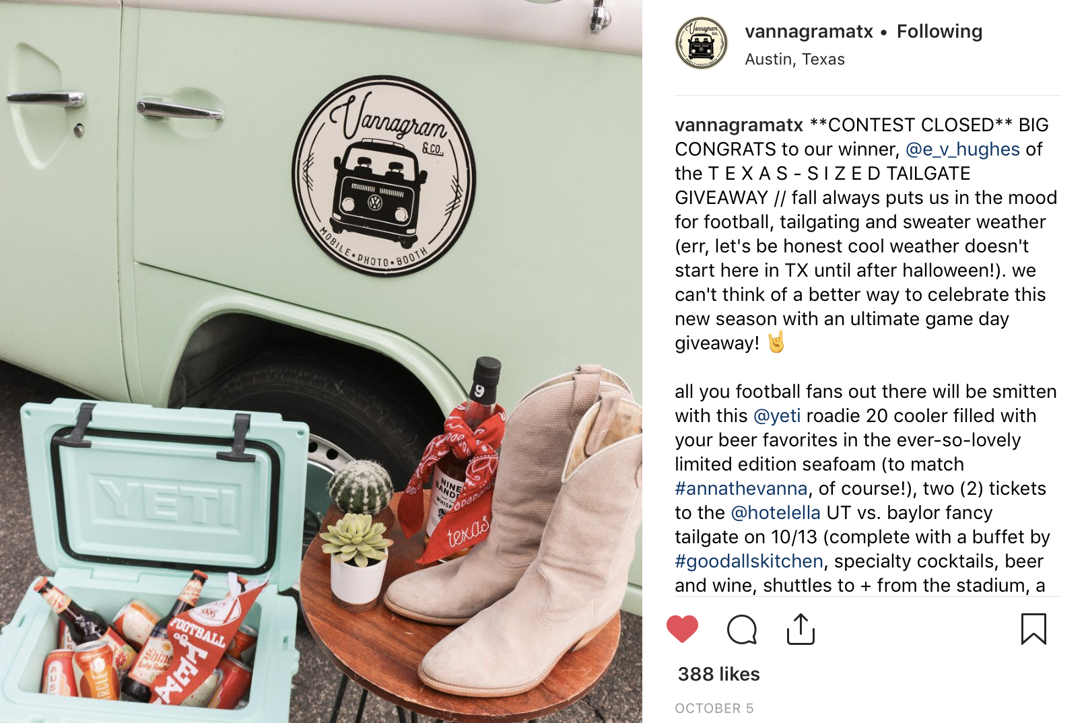
Task: Go to the @hotelella profile
Action: pyautogui.click(x=776, y=513)
